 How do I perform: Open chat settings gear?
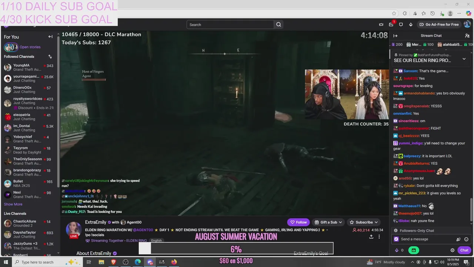click(452, 250)
